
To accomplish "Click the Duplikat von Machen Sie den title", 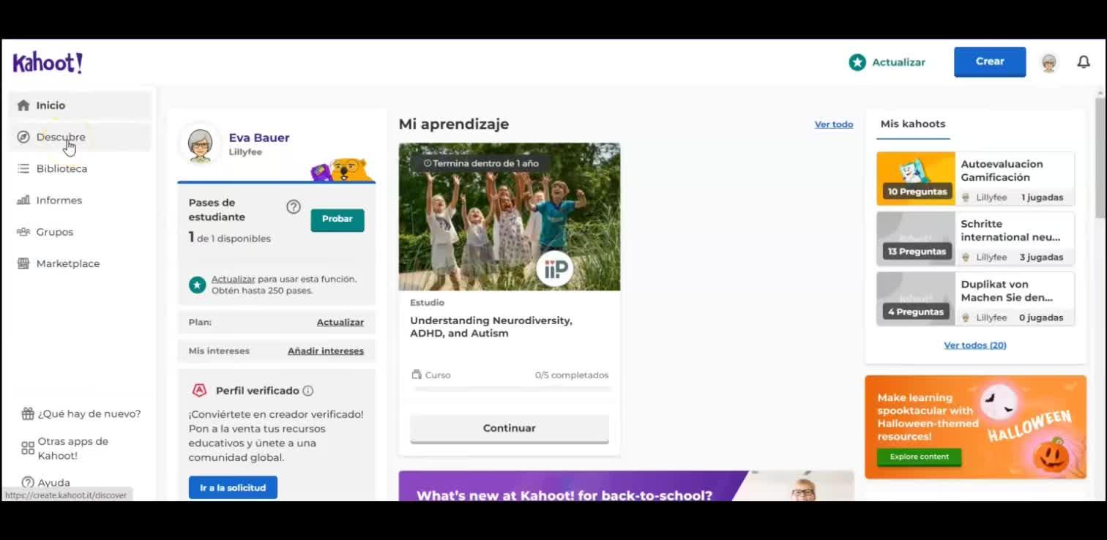I will pyautogui.click(x=1007, y=291).
